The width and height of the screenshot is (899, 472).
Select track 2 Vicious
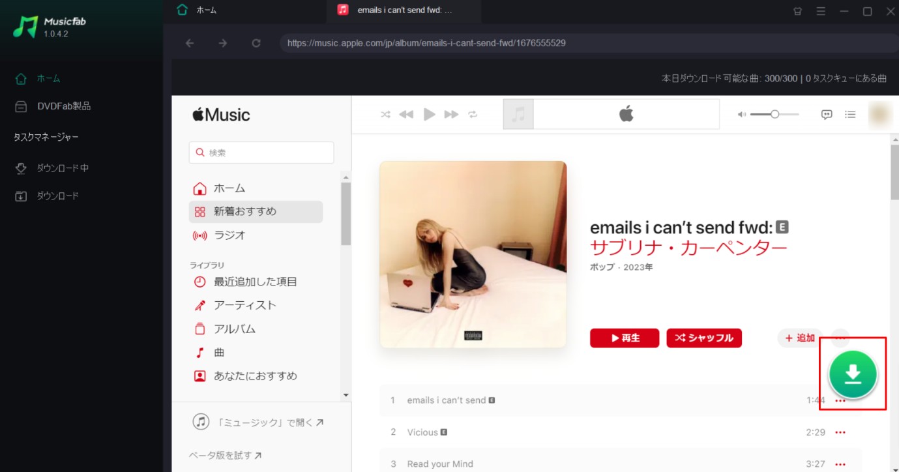[621, 432]
